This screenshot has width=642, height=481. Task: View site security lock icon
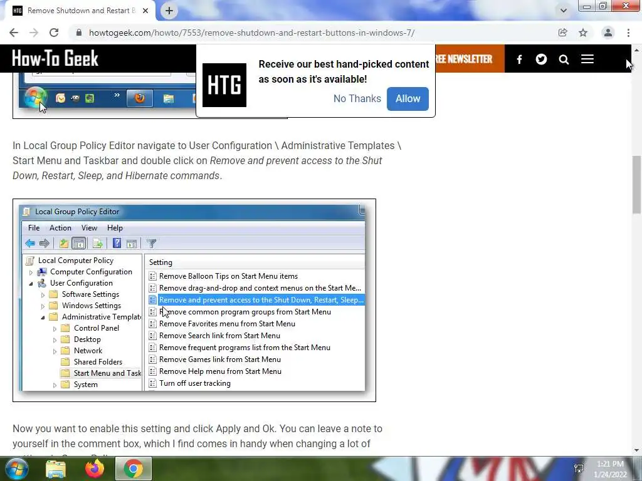79,33
